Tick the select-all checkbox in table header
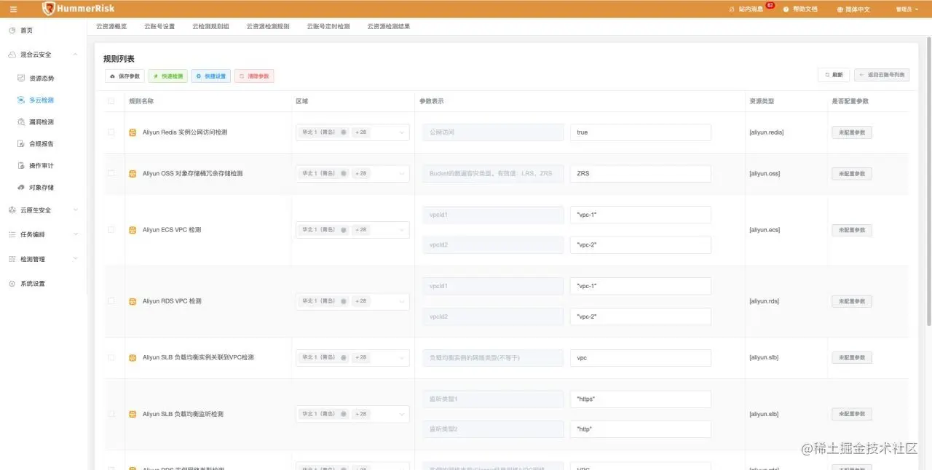The image size is (932, 470). point(111,101)
